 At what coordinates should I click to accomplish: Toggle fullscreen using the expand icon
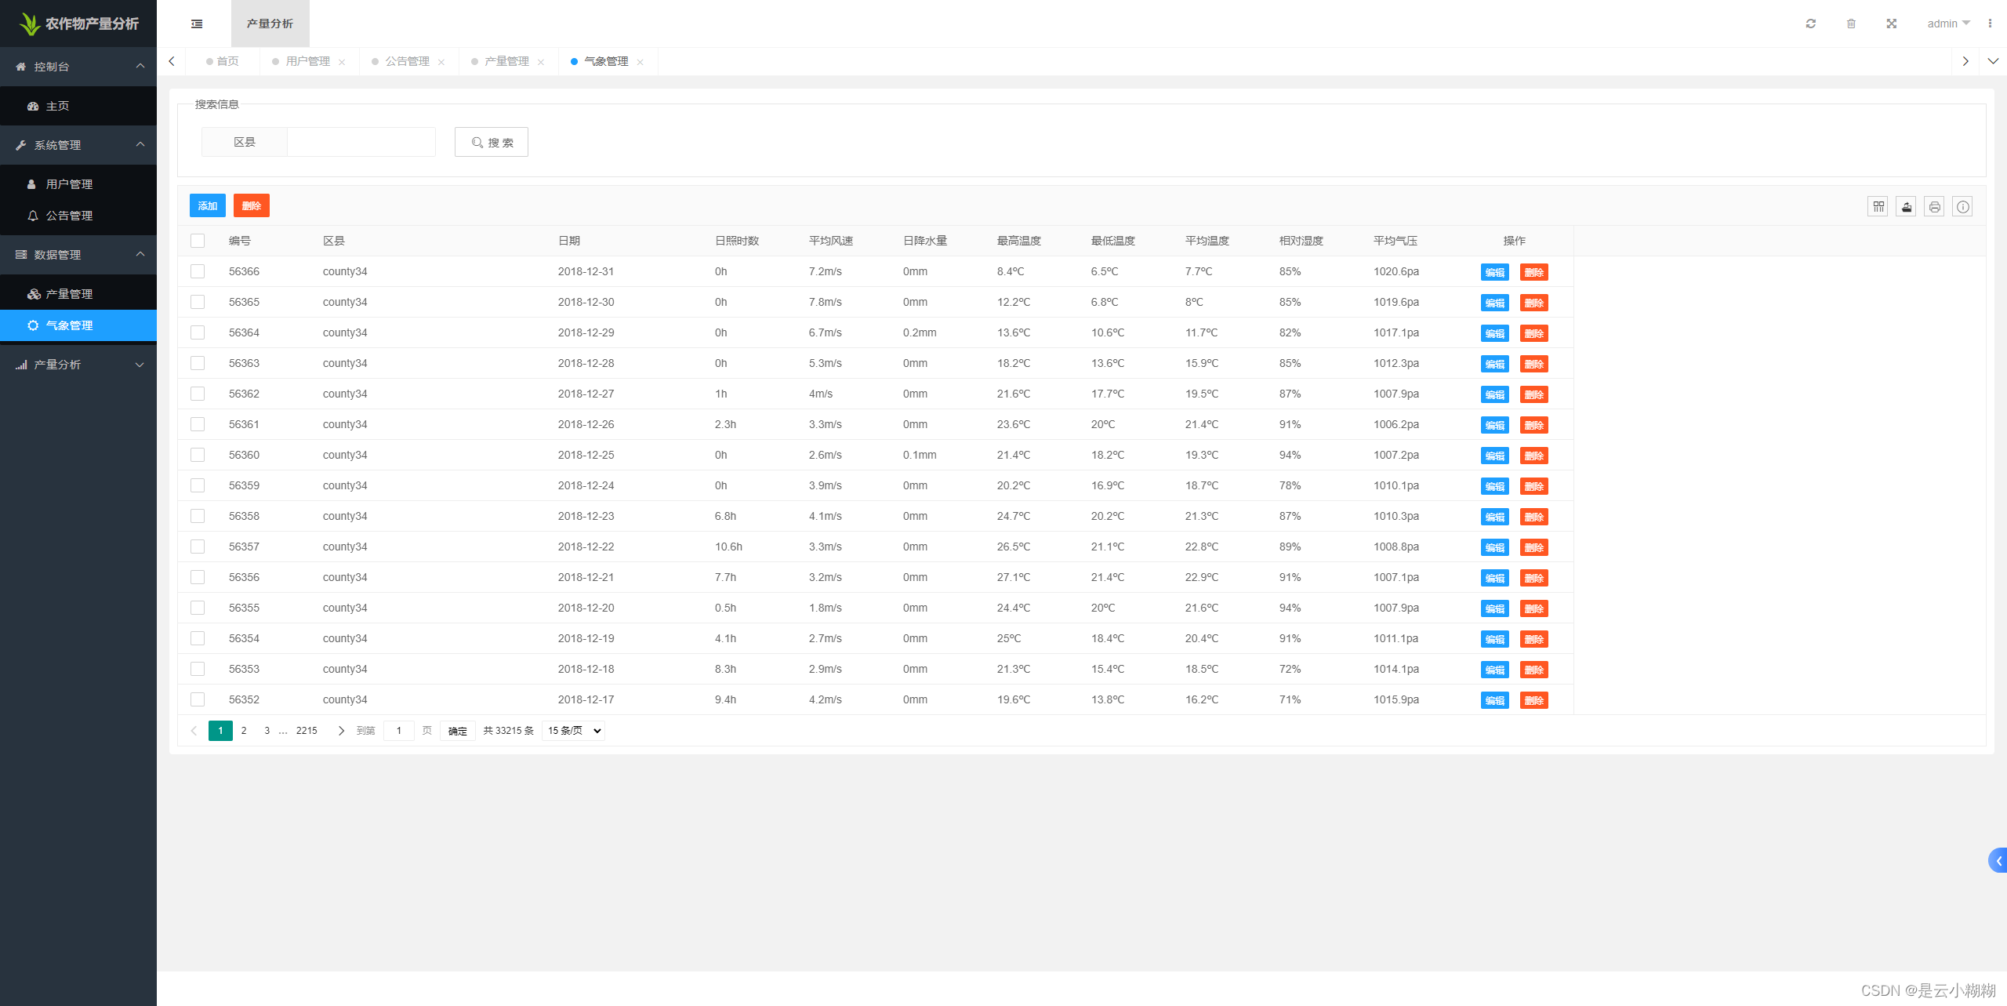click(x=1891, y=24)
